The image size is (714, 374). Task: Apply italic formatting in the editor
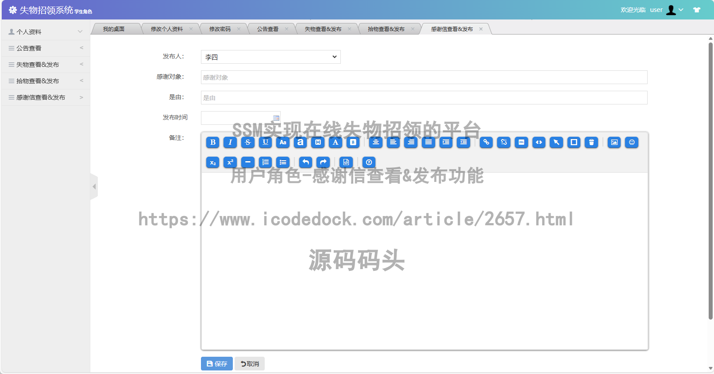230,142
